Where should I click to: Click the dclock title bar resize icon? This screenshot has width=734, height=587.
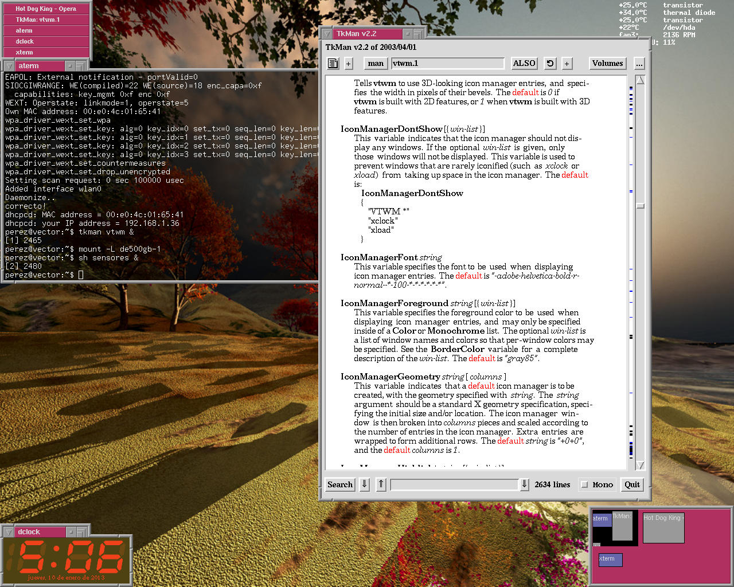tap(81, 533)
